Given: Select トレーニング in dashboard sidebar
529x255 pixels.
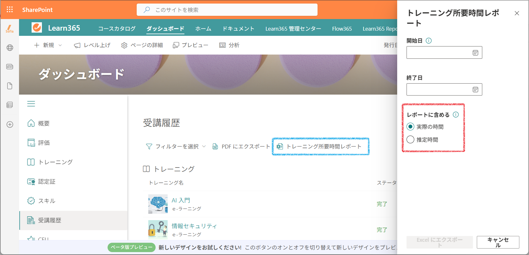Looking at the screenshot, I should pos(73,162).
